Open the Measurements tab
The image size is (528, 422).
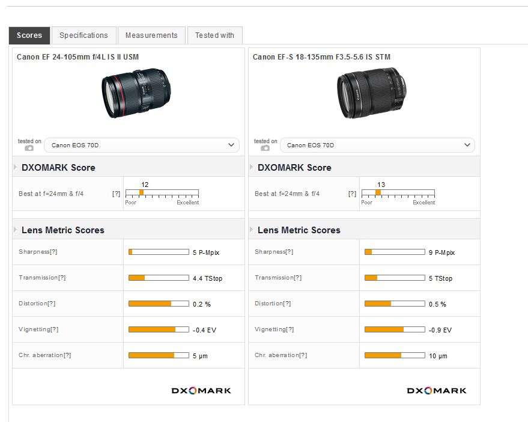pos(151,35)
